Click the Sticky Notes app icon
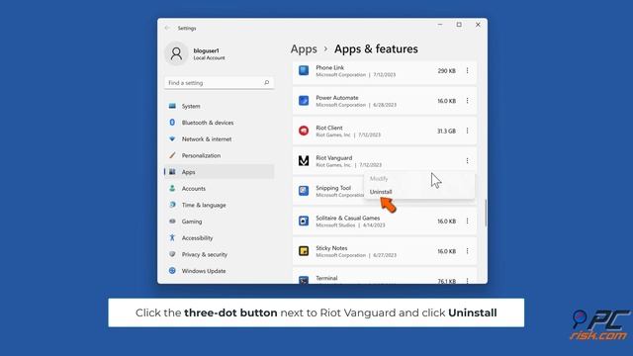This screenshot has width=633, height=356. pyautogui.click(x=304, y=251)
